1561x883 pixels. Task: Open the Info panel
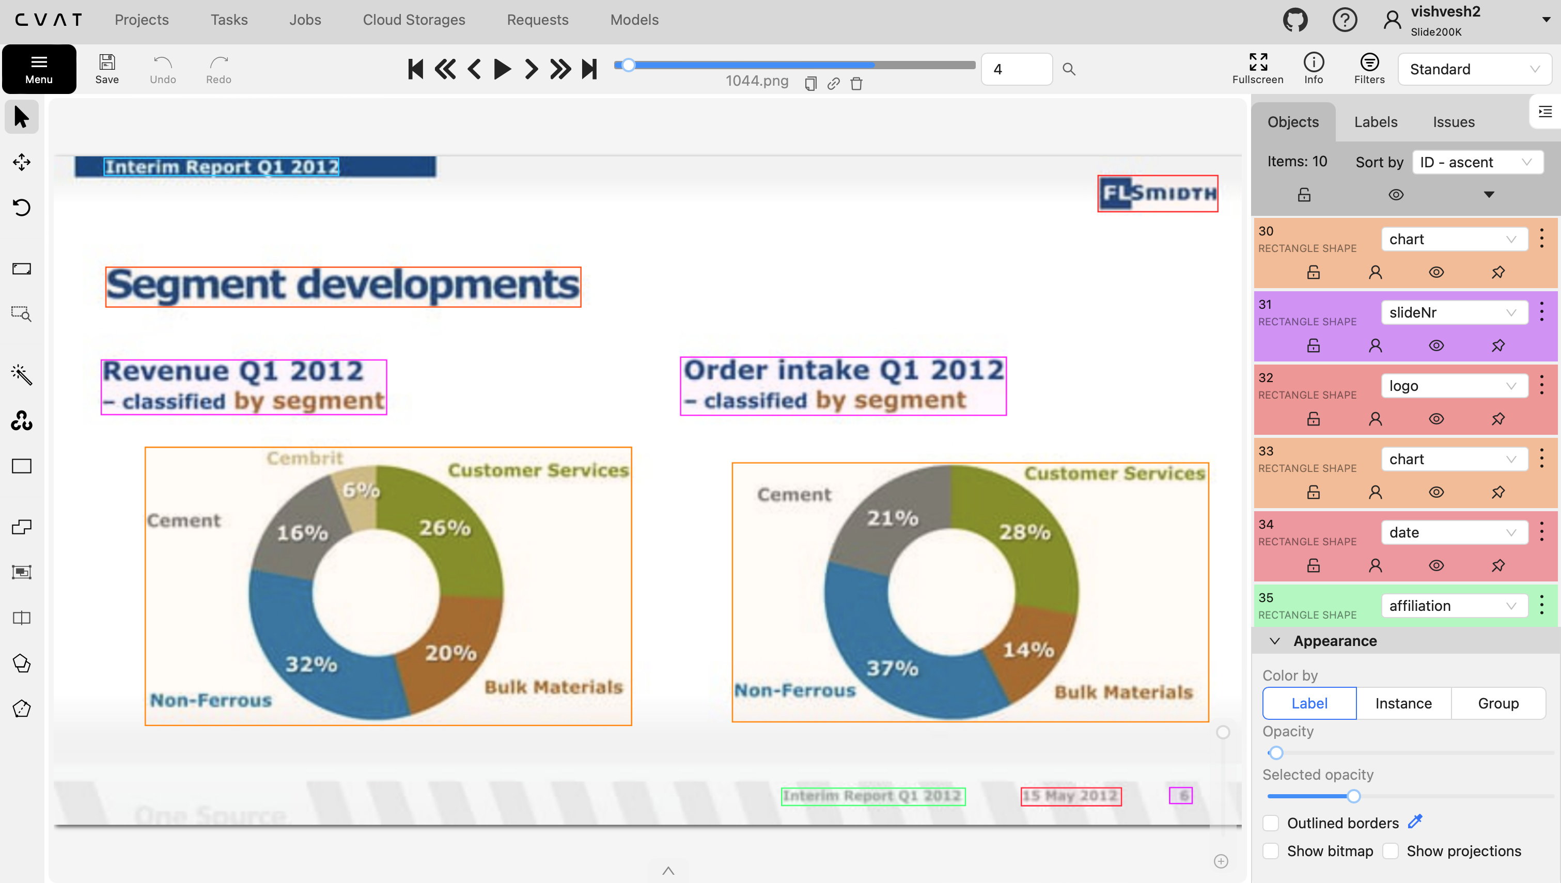(x=1314, y=69)
